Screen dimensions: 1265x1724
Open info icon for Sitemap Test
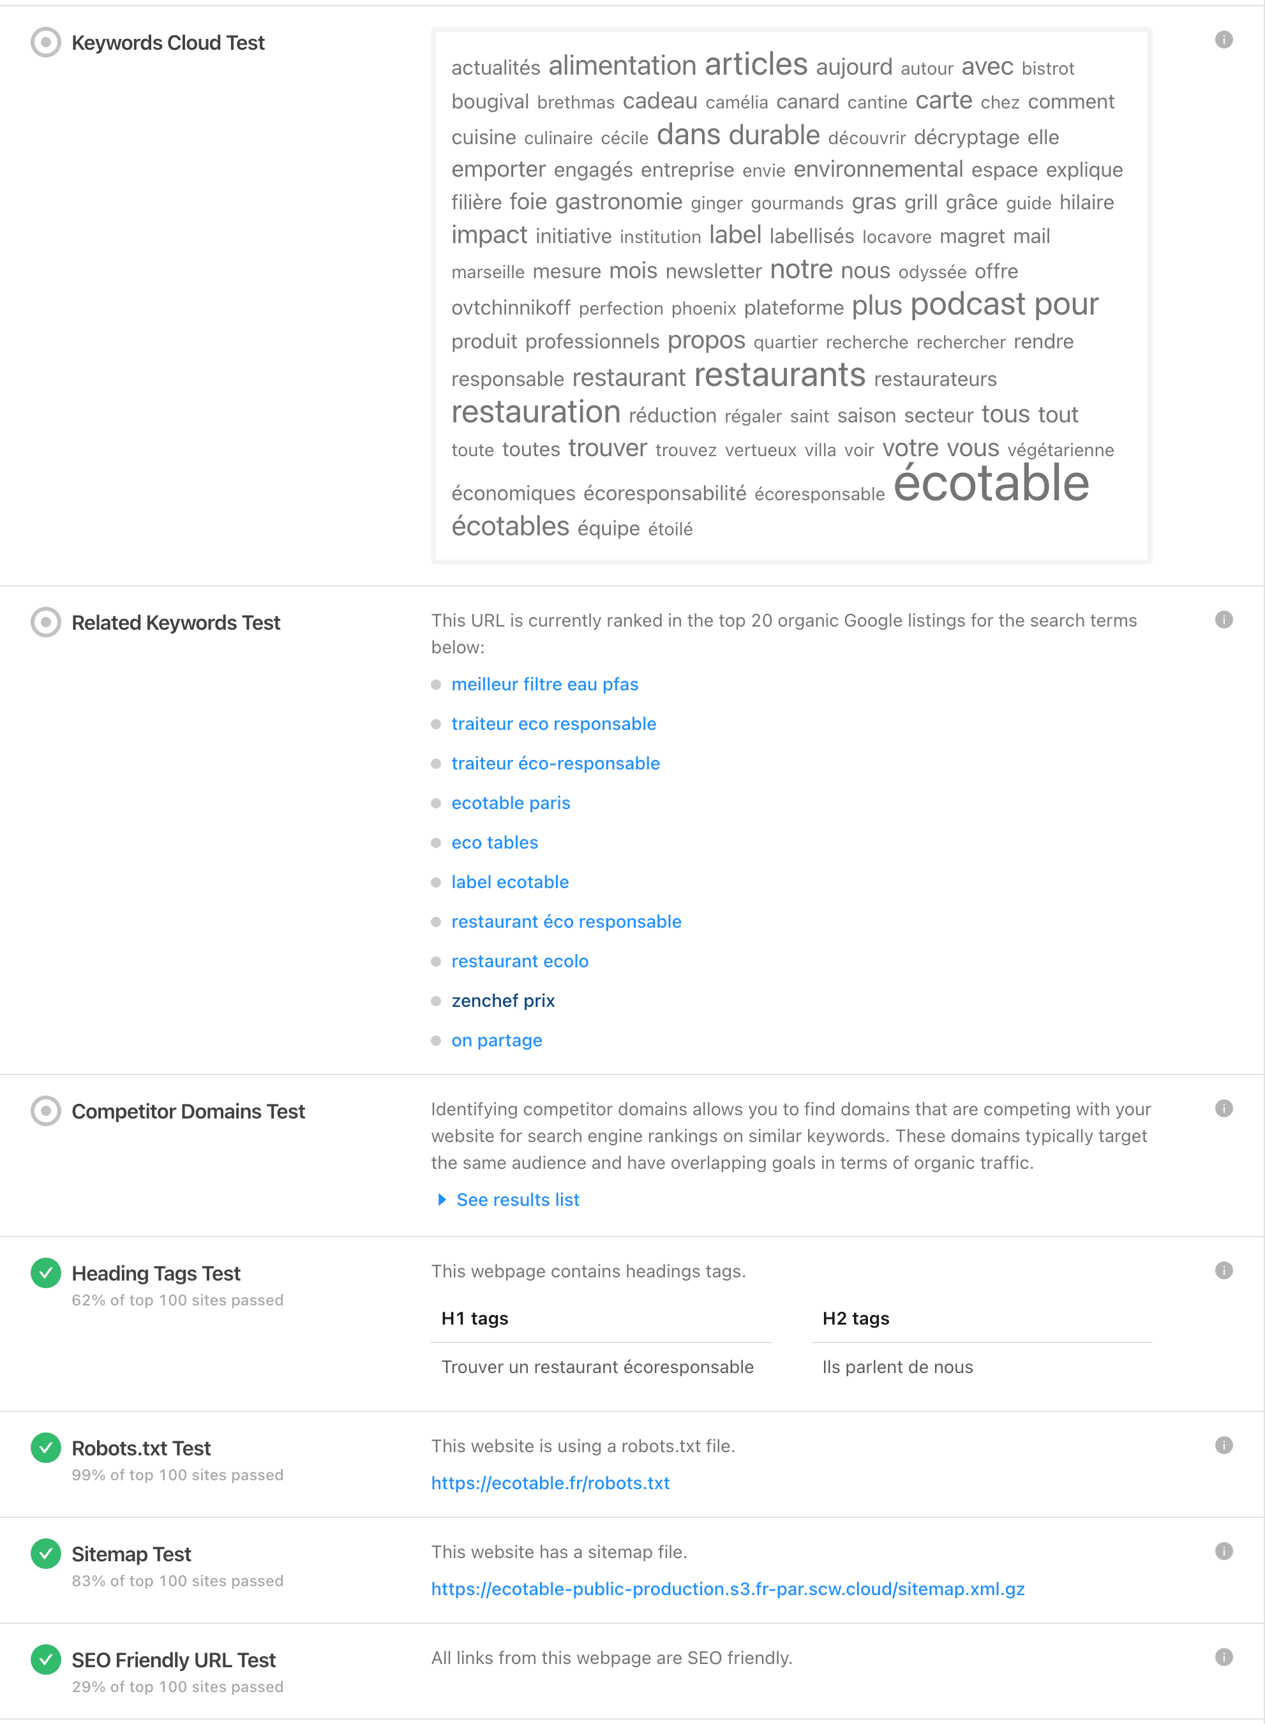pyautogui.click(x=1224, y=1551)
